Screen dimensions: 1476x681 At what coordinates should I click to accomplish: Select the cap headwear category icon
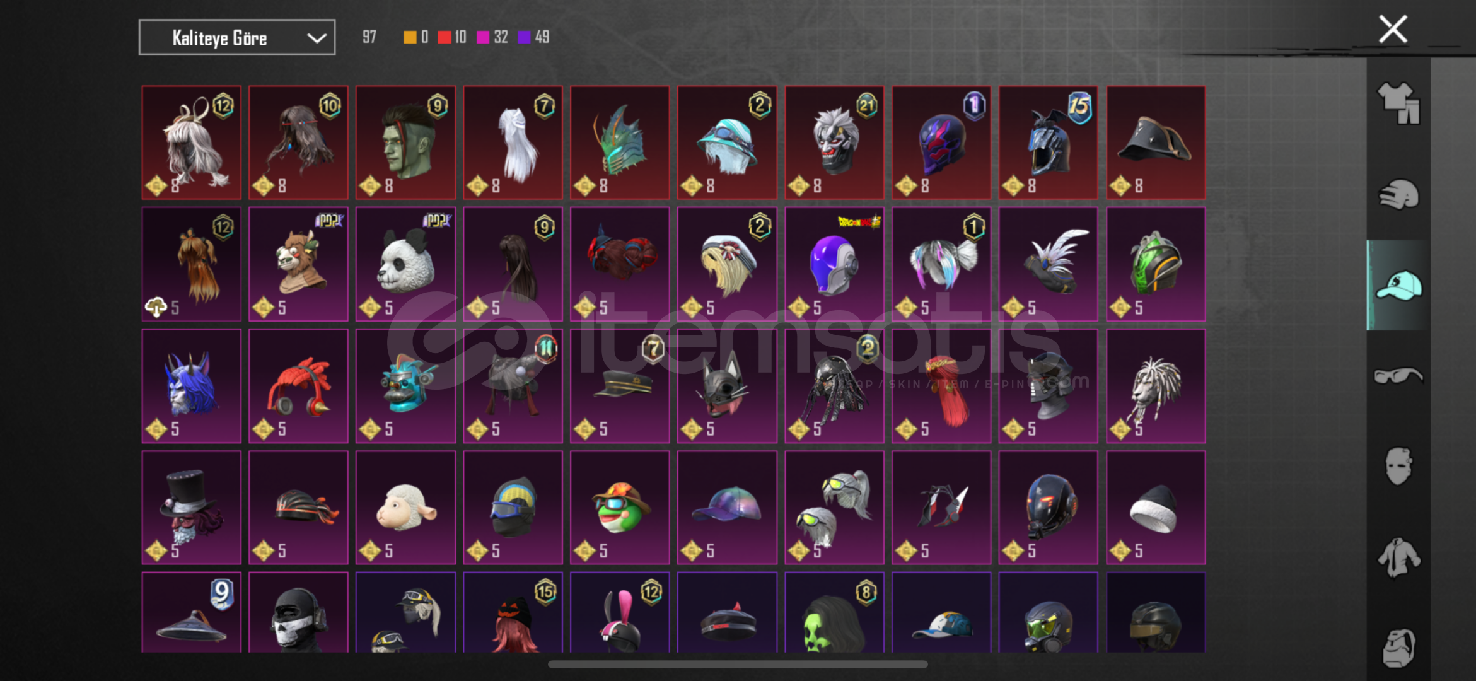(x=1398, y=285)
